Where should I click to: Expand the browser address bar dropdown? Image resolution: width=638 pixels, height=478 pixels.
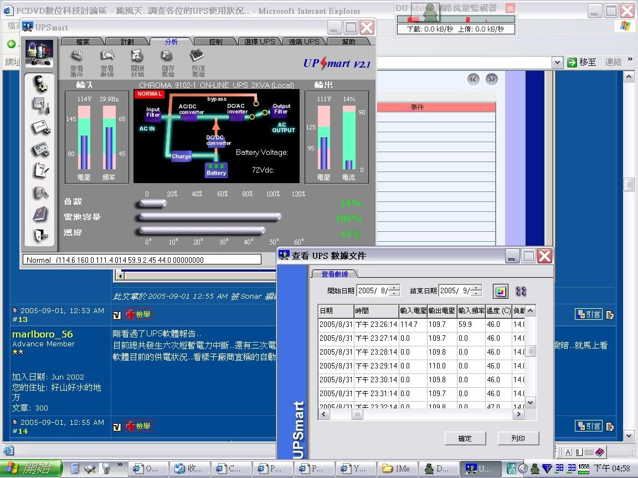[x=558, y=63]
